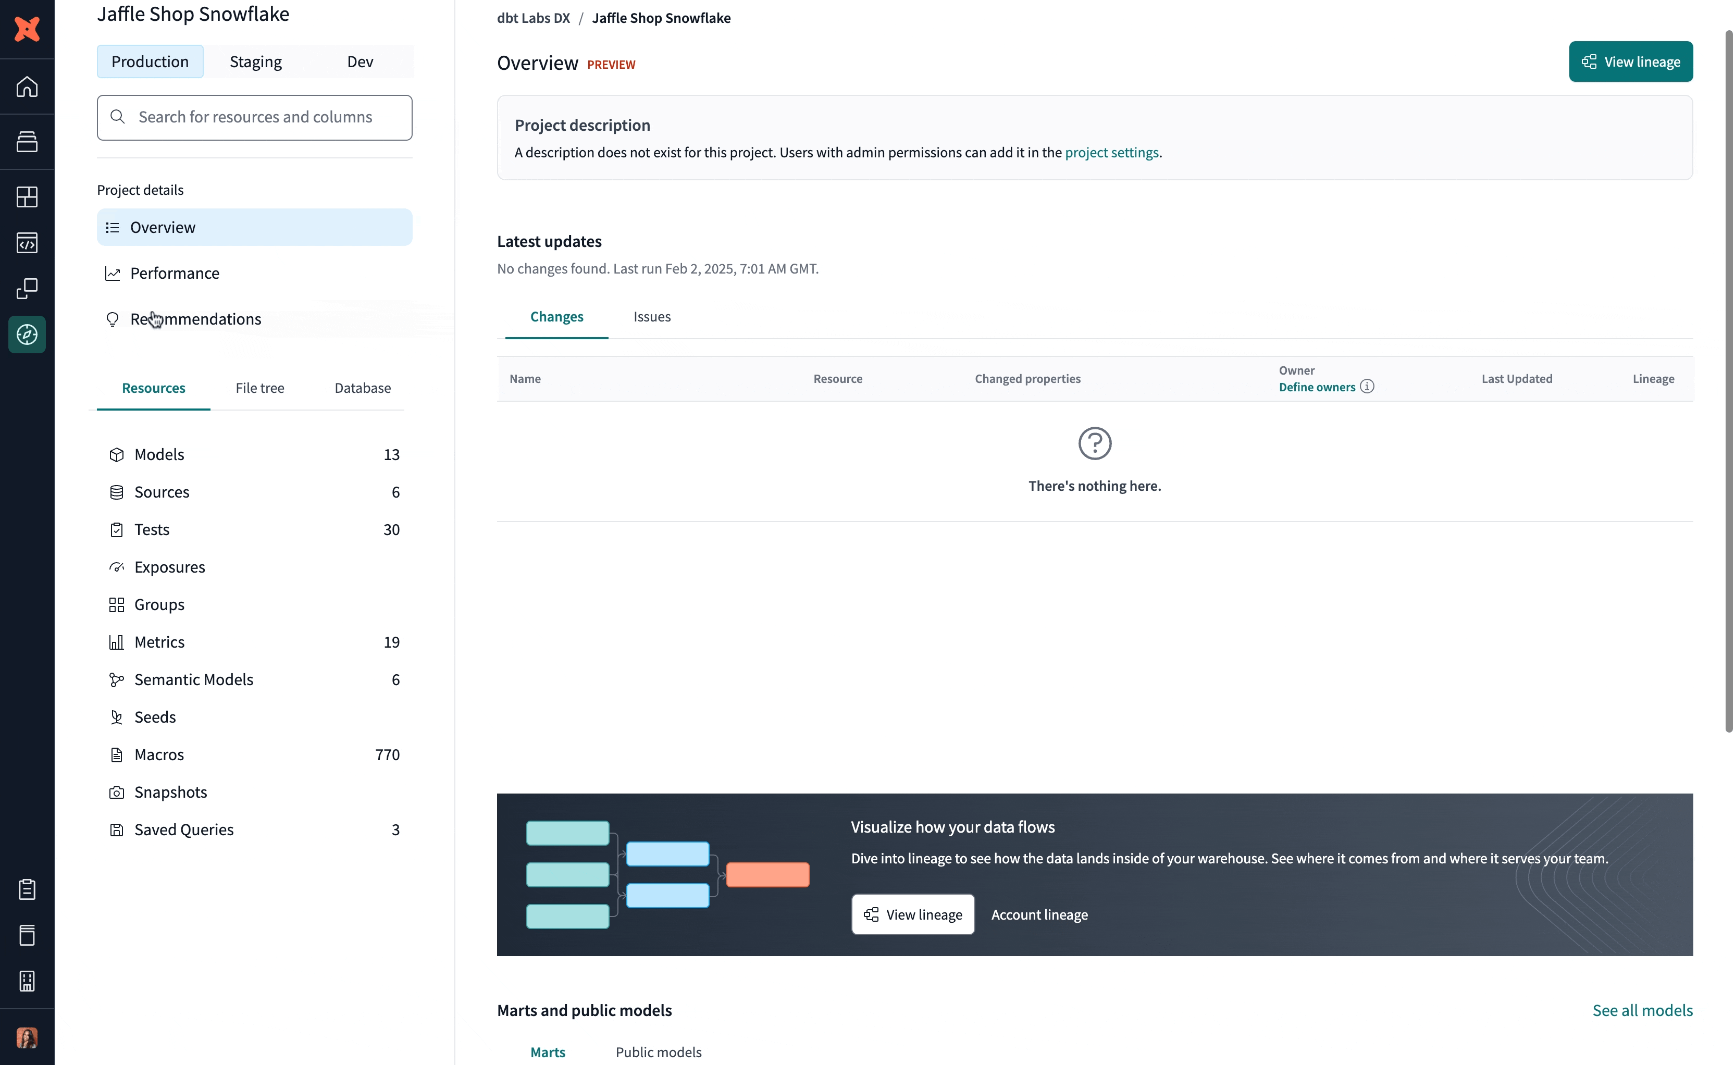The height and width of the screenshot is (1065, 1735).
Task: Switch to the Issues tab
Action: point(651,317)
